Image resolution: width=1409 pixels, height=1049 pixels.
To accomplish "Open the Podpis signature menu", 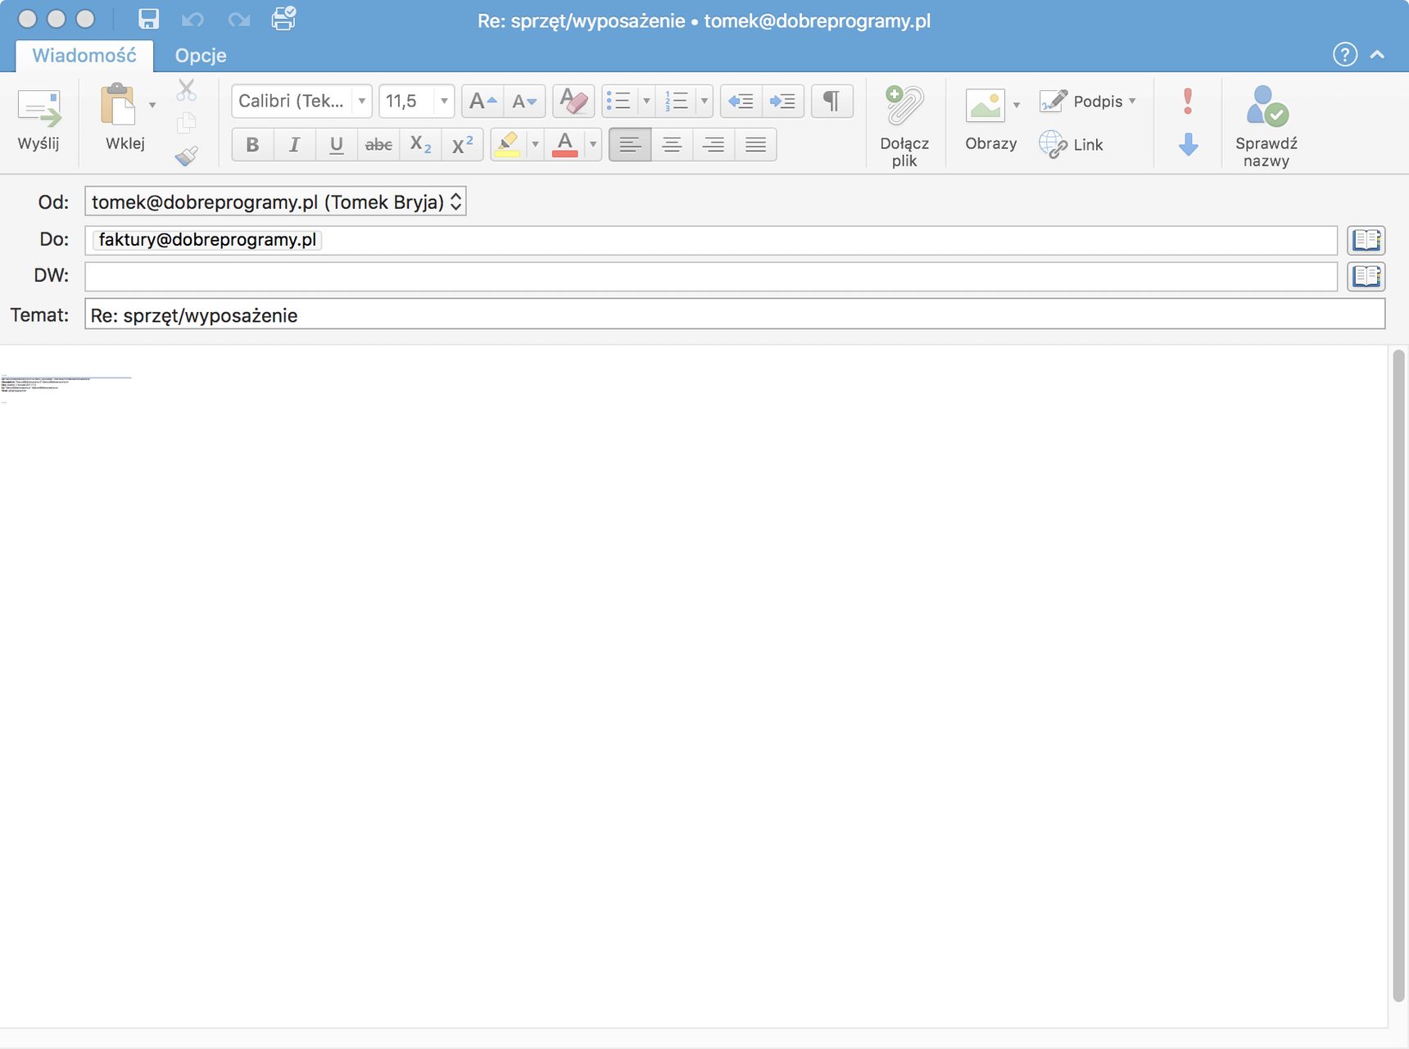I will (1088, 102).
